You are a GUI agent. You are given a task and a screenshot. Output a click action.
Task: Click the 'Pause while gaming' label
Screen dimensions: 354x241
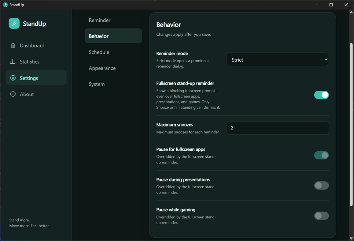coord(176,210)
